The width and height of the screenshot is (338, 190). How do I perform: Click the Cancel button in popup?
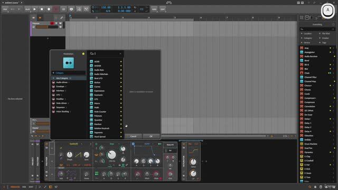pyautogui.click(x=133, y=136)
